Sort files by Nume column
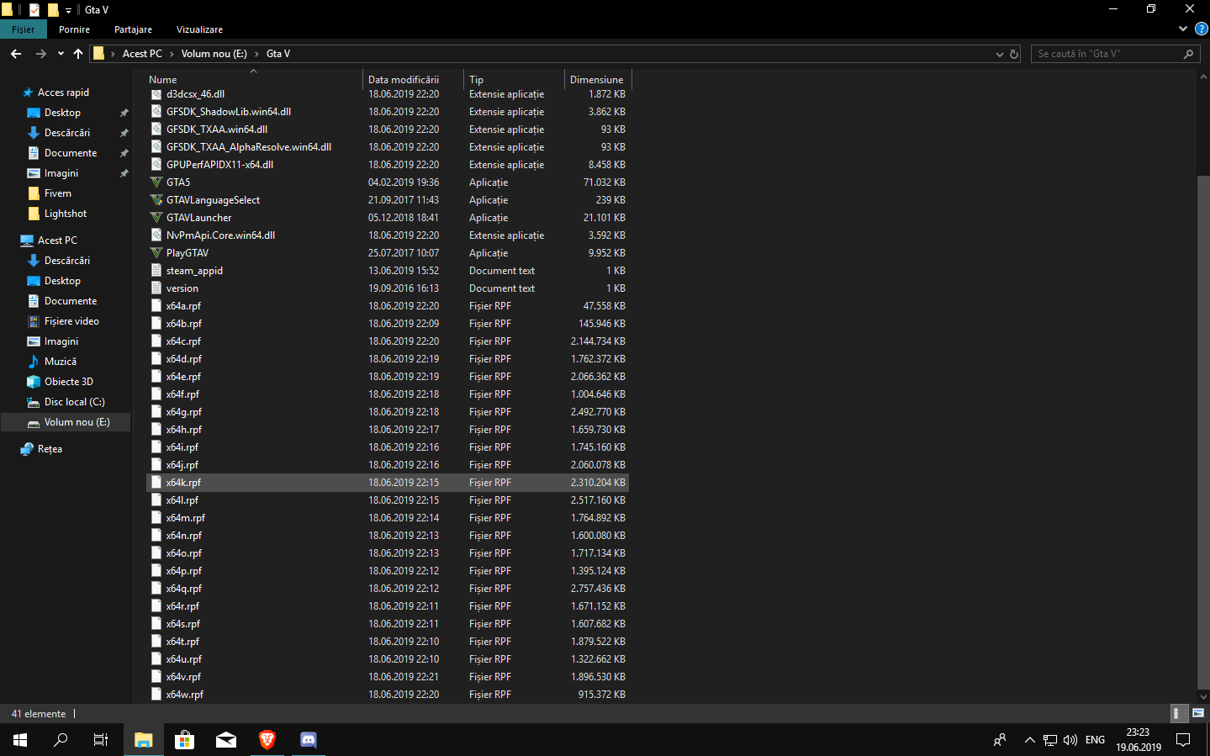The image size is (1210, 756). (x=253, y=79)
